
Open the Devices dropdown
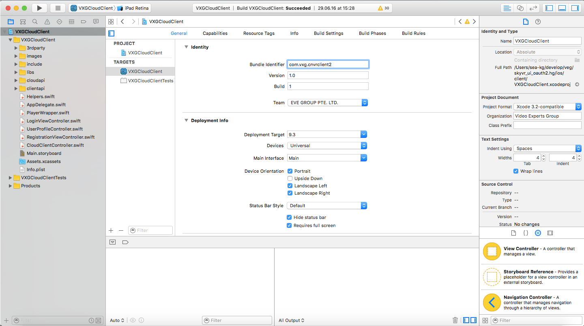[x=327, y=146]
